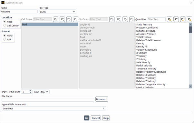Image resolution: width=194 pixels, height=123 pixels.
Task: Click the File Name input field
Action: tap(48, 100)
